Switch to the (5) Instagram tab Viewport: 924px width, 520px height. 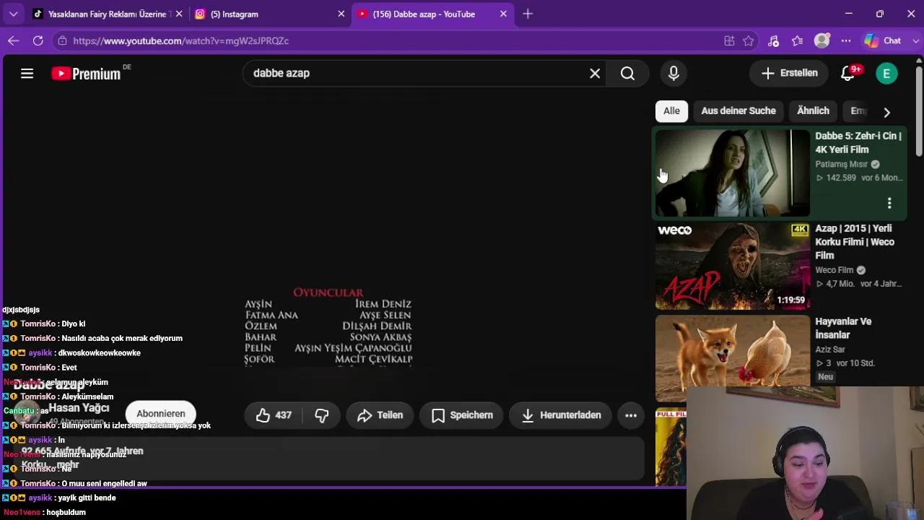(271, 14)
